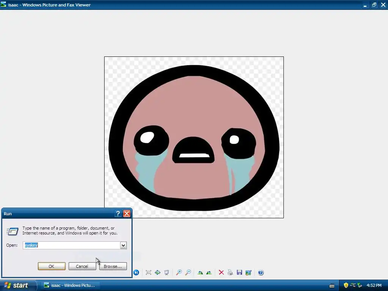Click the crying face picture
The image size is (388, 291).
pos(194,137)
